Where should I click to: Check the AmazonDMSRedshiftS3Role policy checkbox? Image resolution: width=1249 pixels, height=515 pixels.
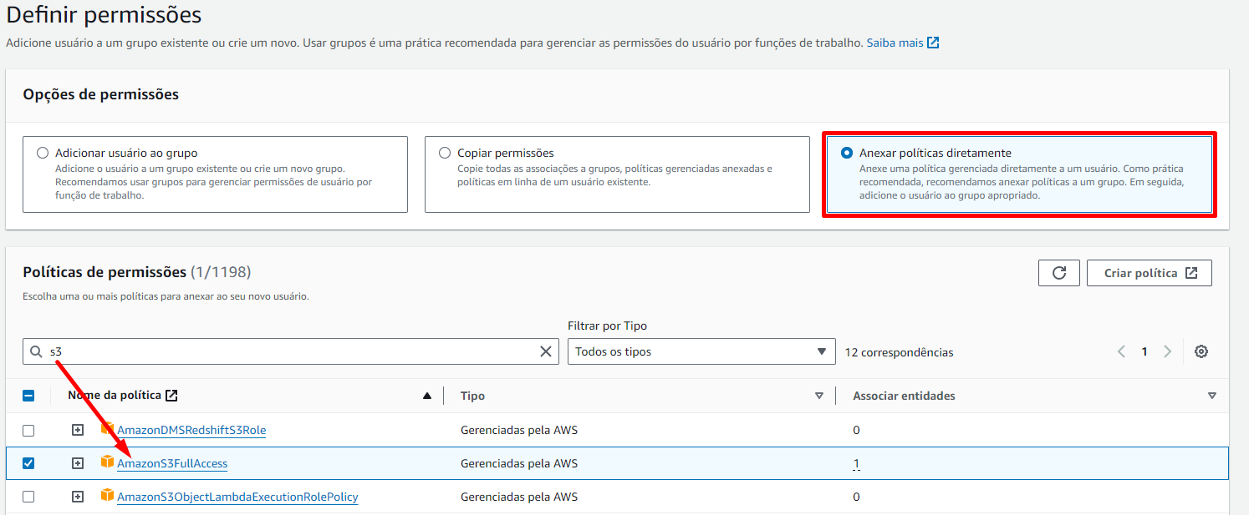tap(28, 431)
